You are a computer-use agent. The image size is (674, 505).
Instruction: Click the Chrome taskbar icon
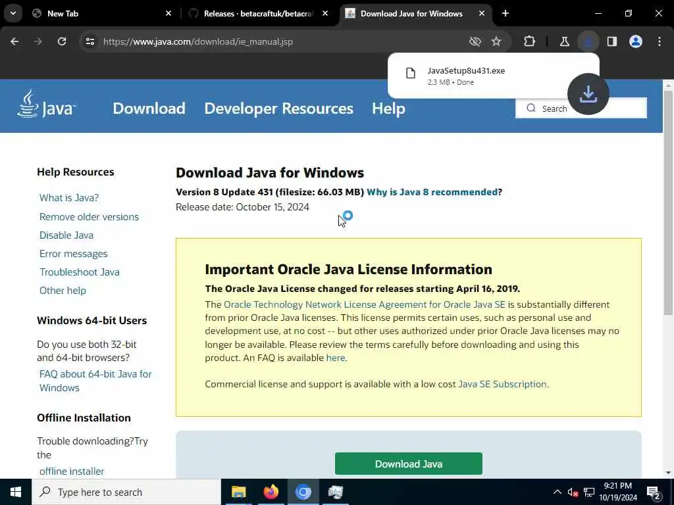tap(303, 492)
